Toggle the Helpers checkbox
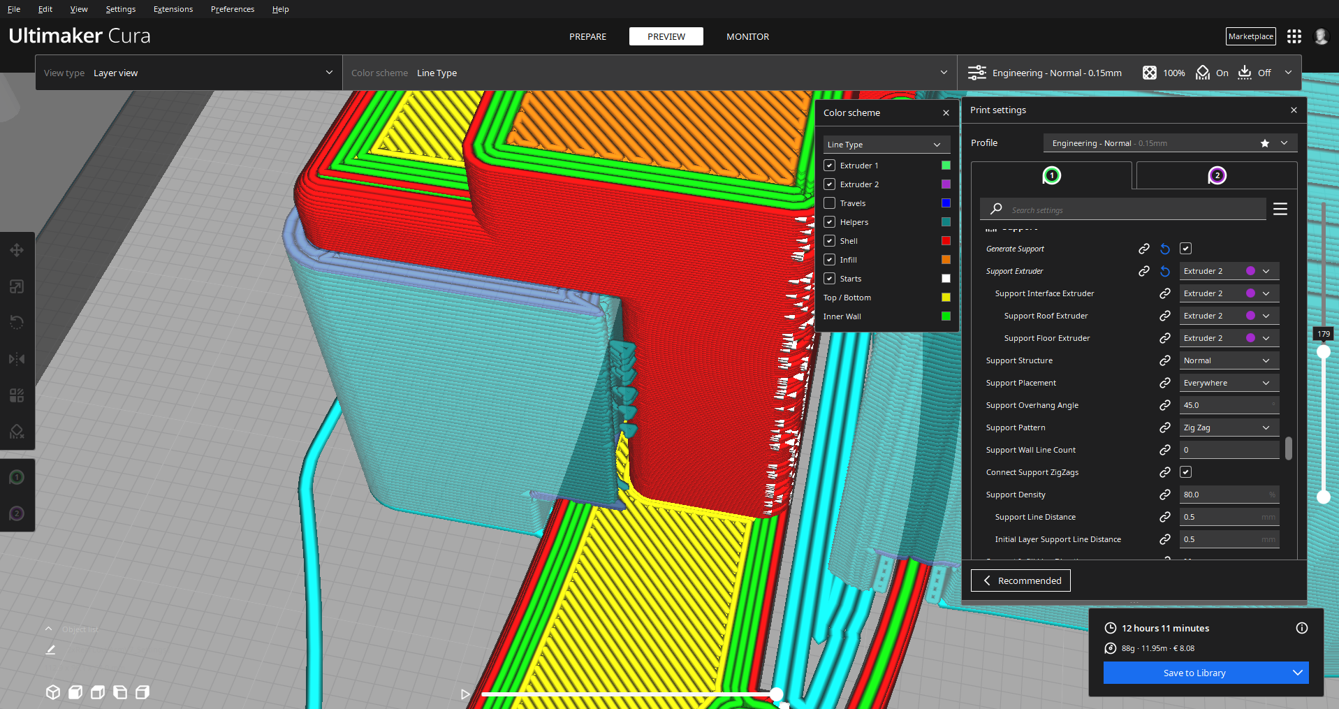 tap(830, 222)
